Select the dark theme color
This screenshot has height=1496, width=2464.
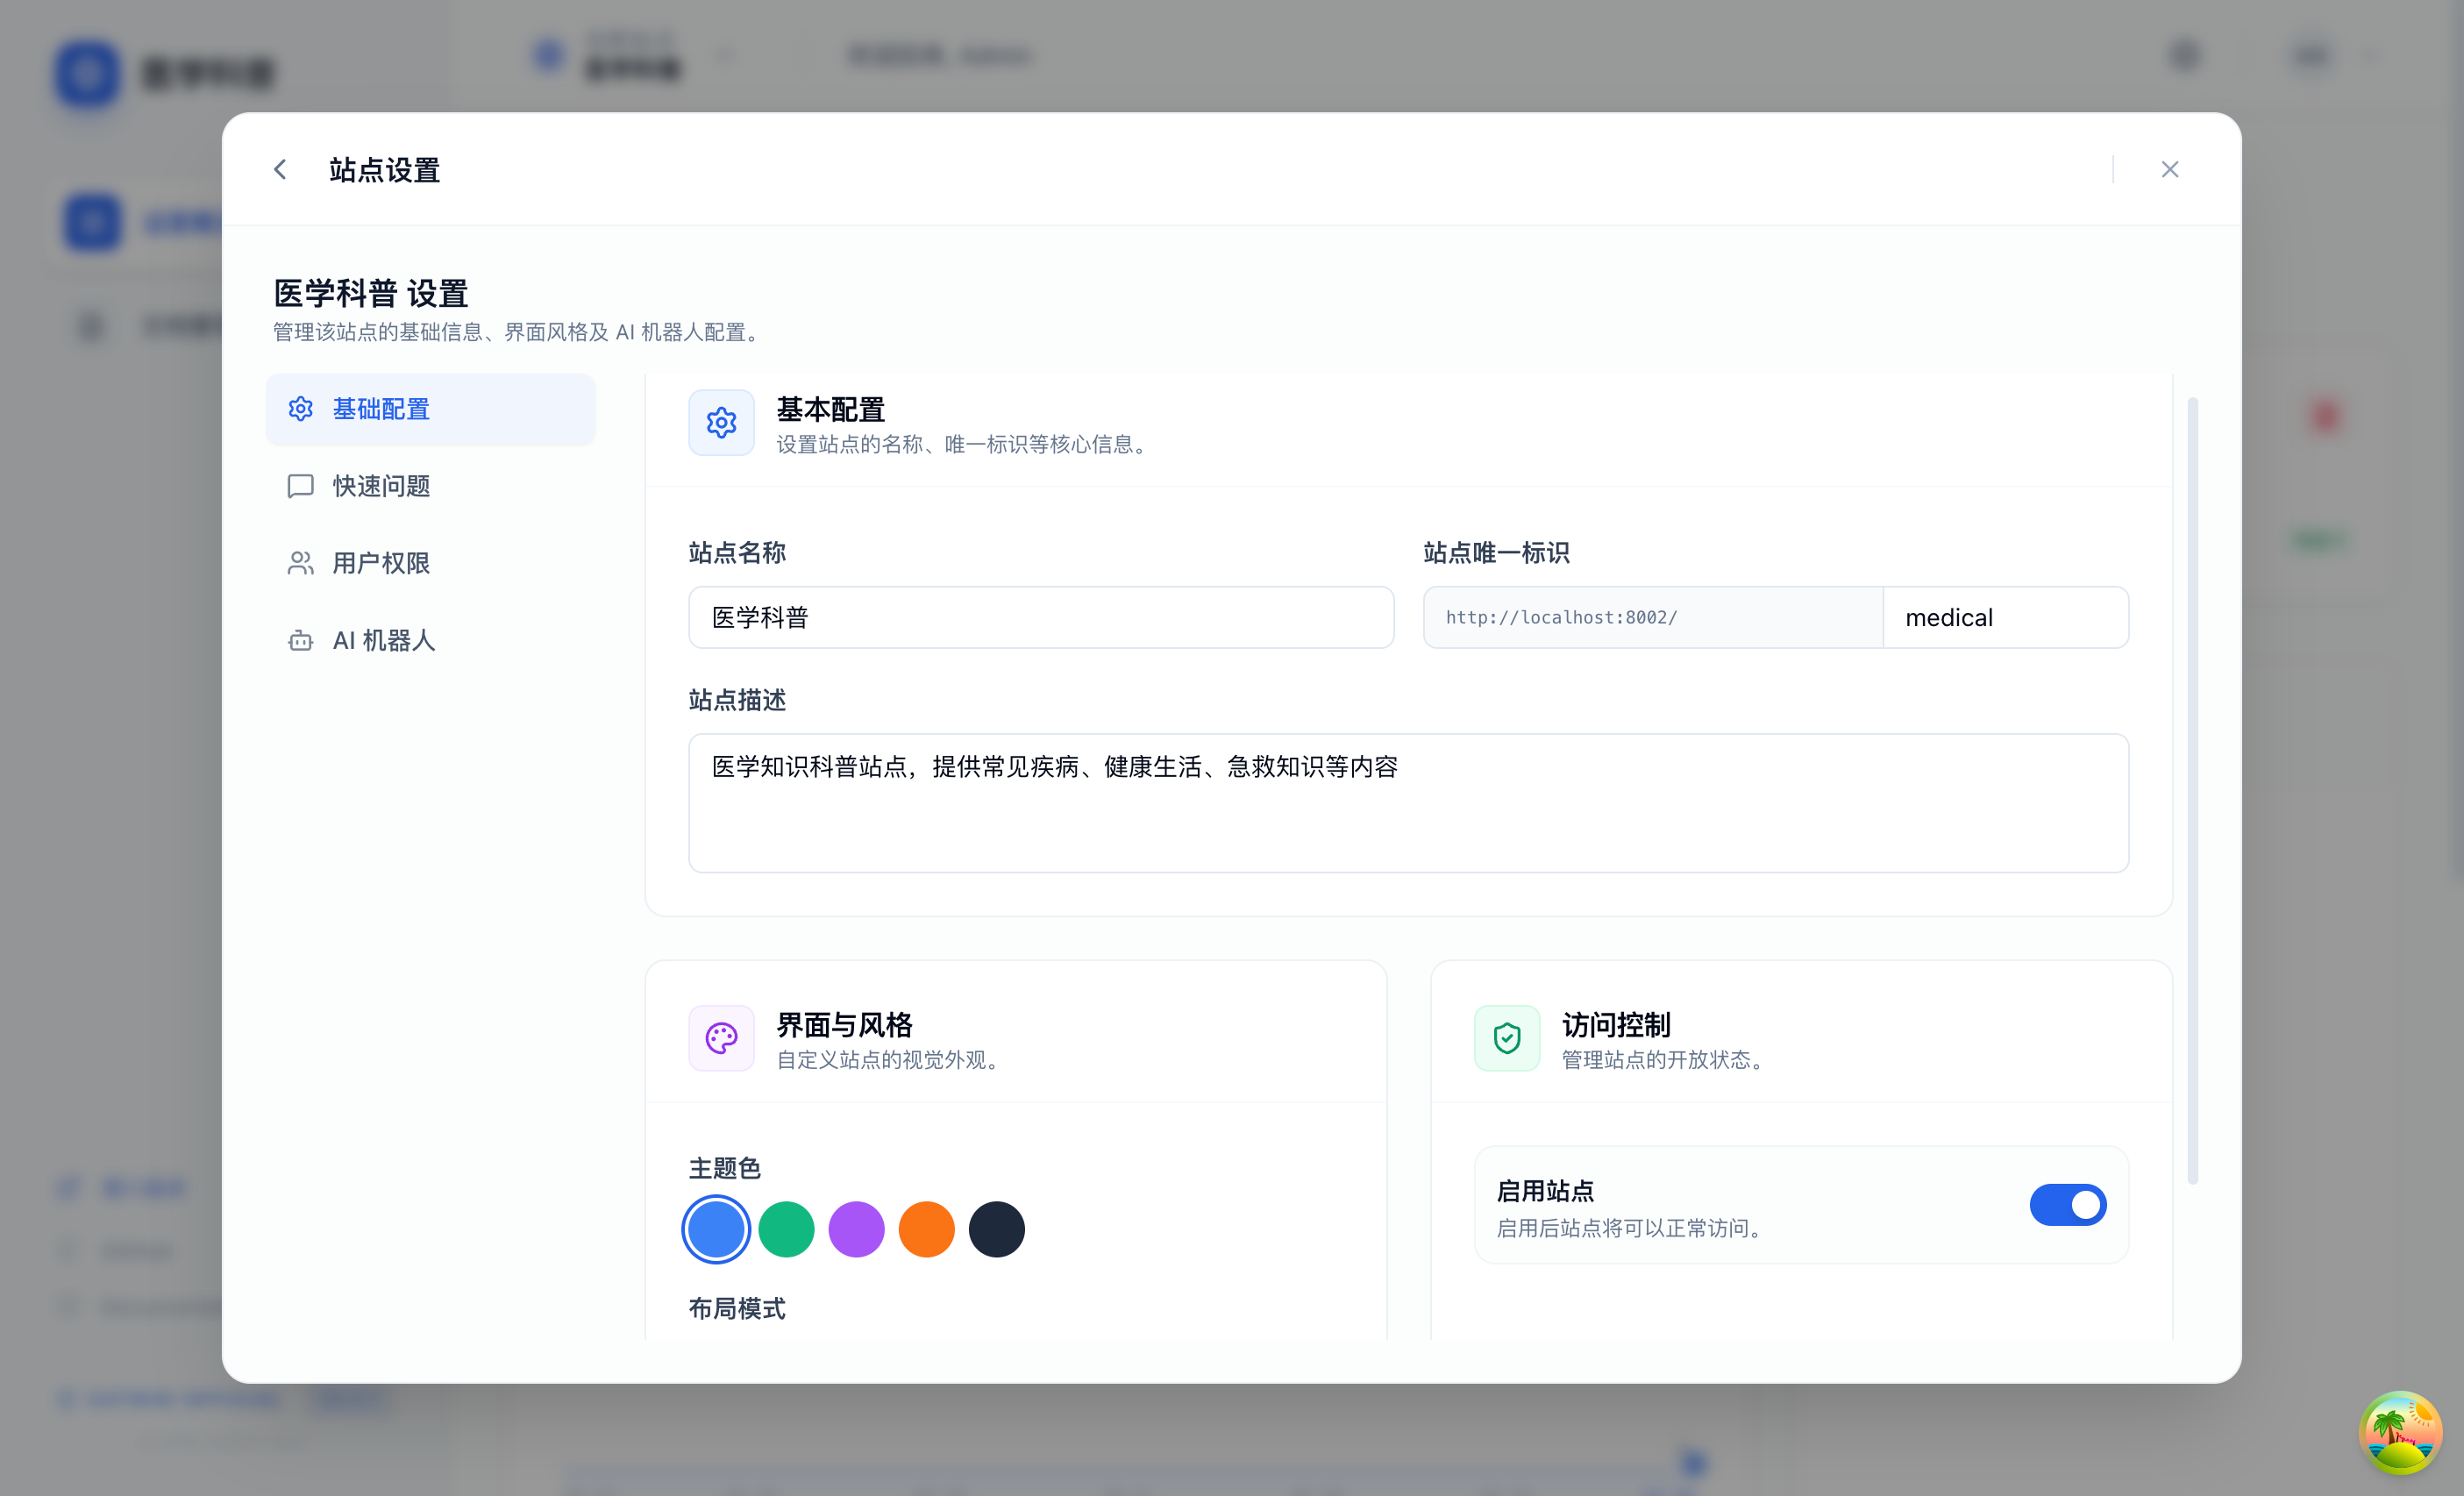tap(996, 1229)
